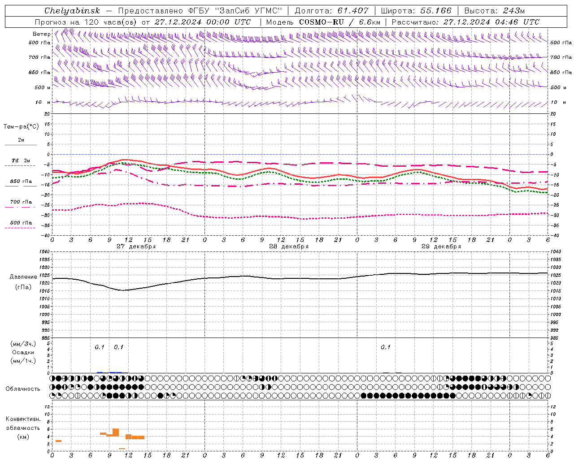Click the line sample under '2м' legend

tap(21, 145)
